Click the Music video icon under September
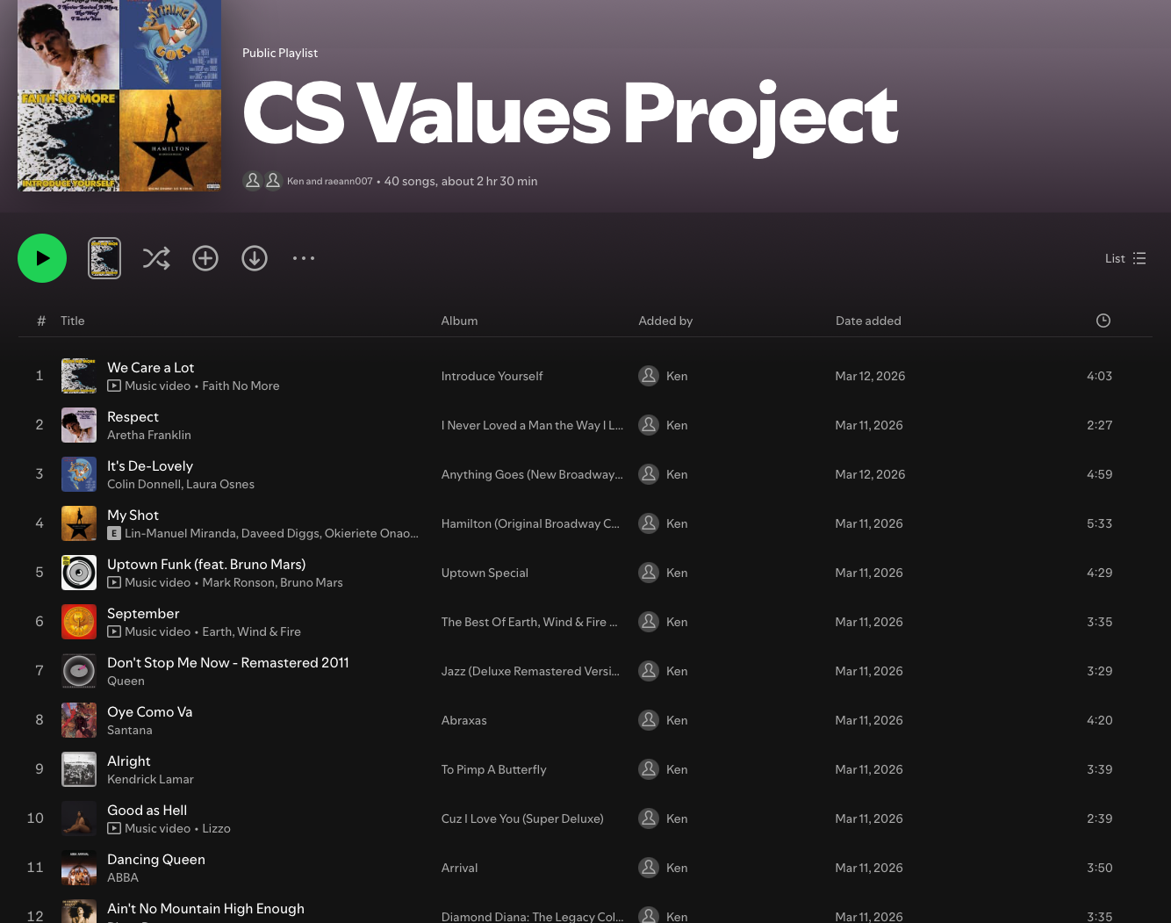Image resolution: width=1171 pixels, height=923 pixels. [x=114, y=631]
